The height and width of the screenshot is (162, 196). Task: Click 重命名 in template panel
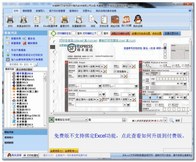pos(29,38)
